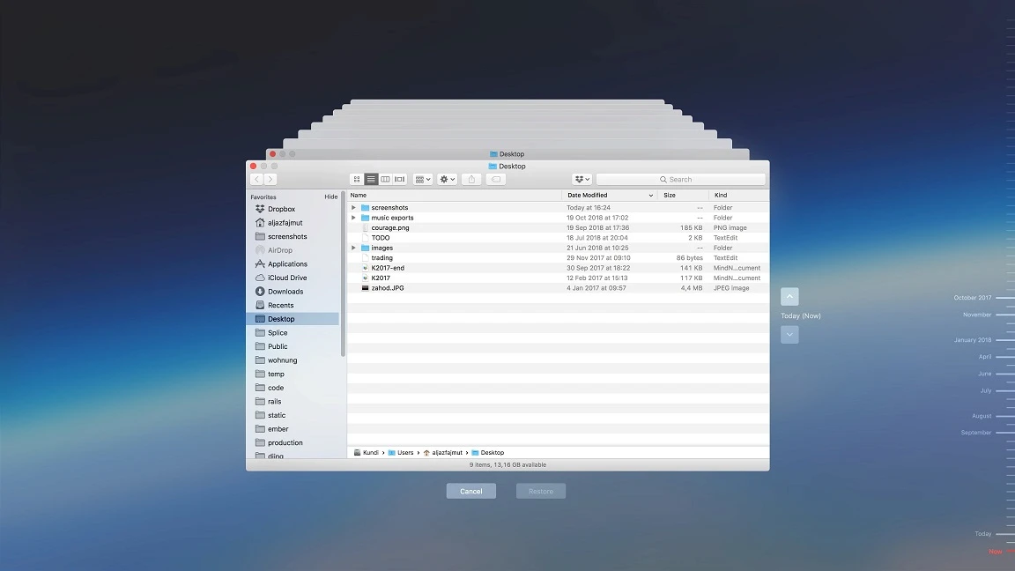Click the Restore button
The height and width of the screenshot is (571, 1015).
pyautogui.click(x=540, y=491)
